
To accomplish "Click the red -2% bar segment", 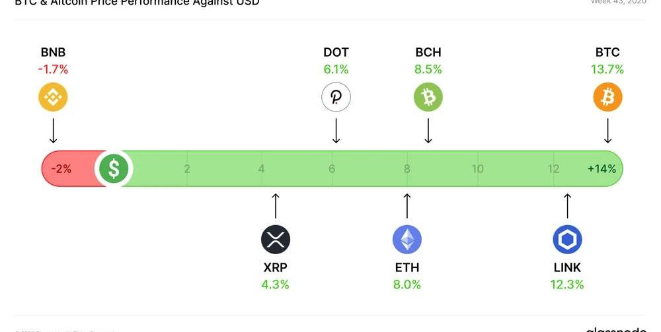I will tap(61, 169).
